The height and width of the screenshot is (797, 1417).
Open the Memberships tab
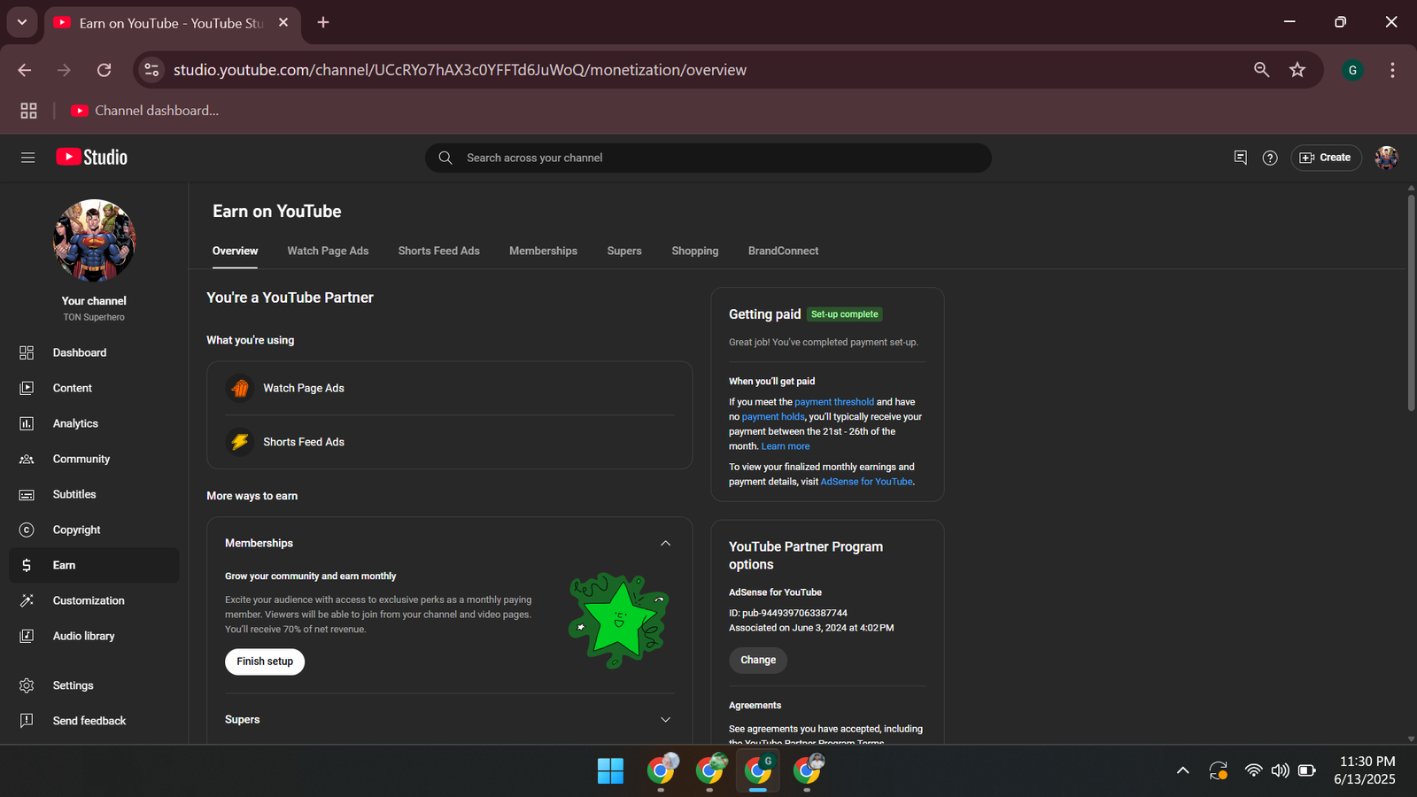(x=543, y=251)
